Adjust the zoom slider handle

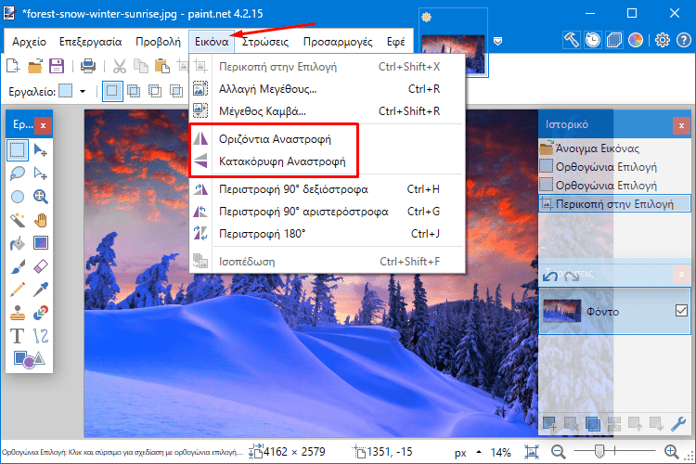point(599,452)
